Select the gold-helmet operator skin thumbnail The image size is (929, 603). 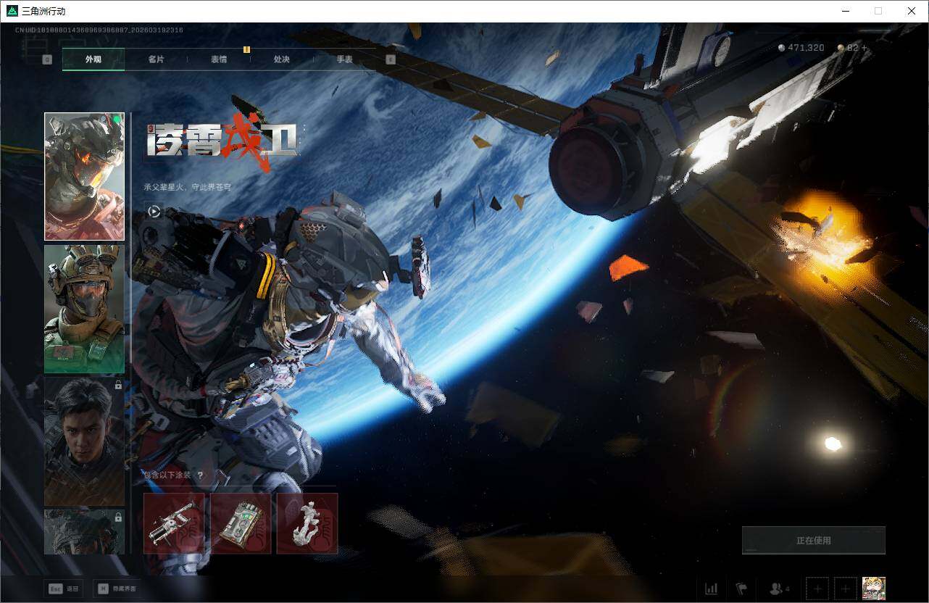coord(84,309)
